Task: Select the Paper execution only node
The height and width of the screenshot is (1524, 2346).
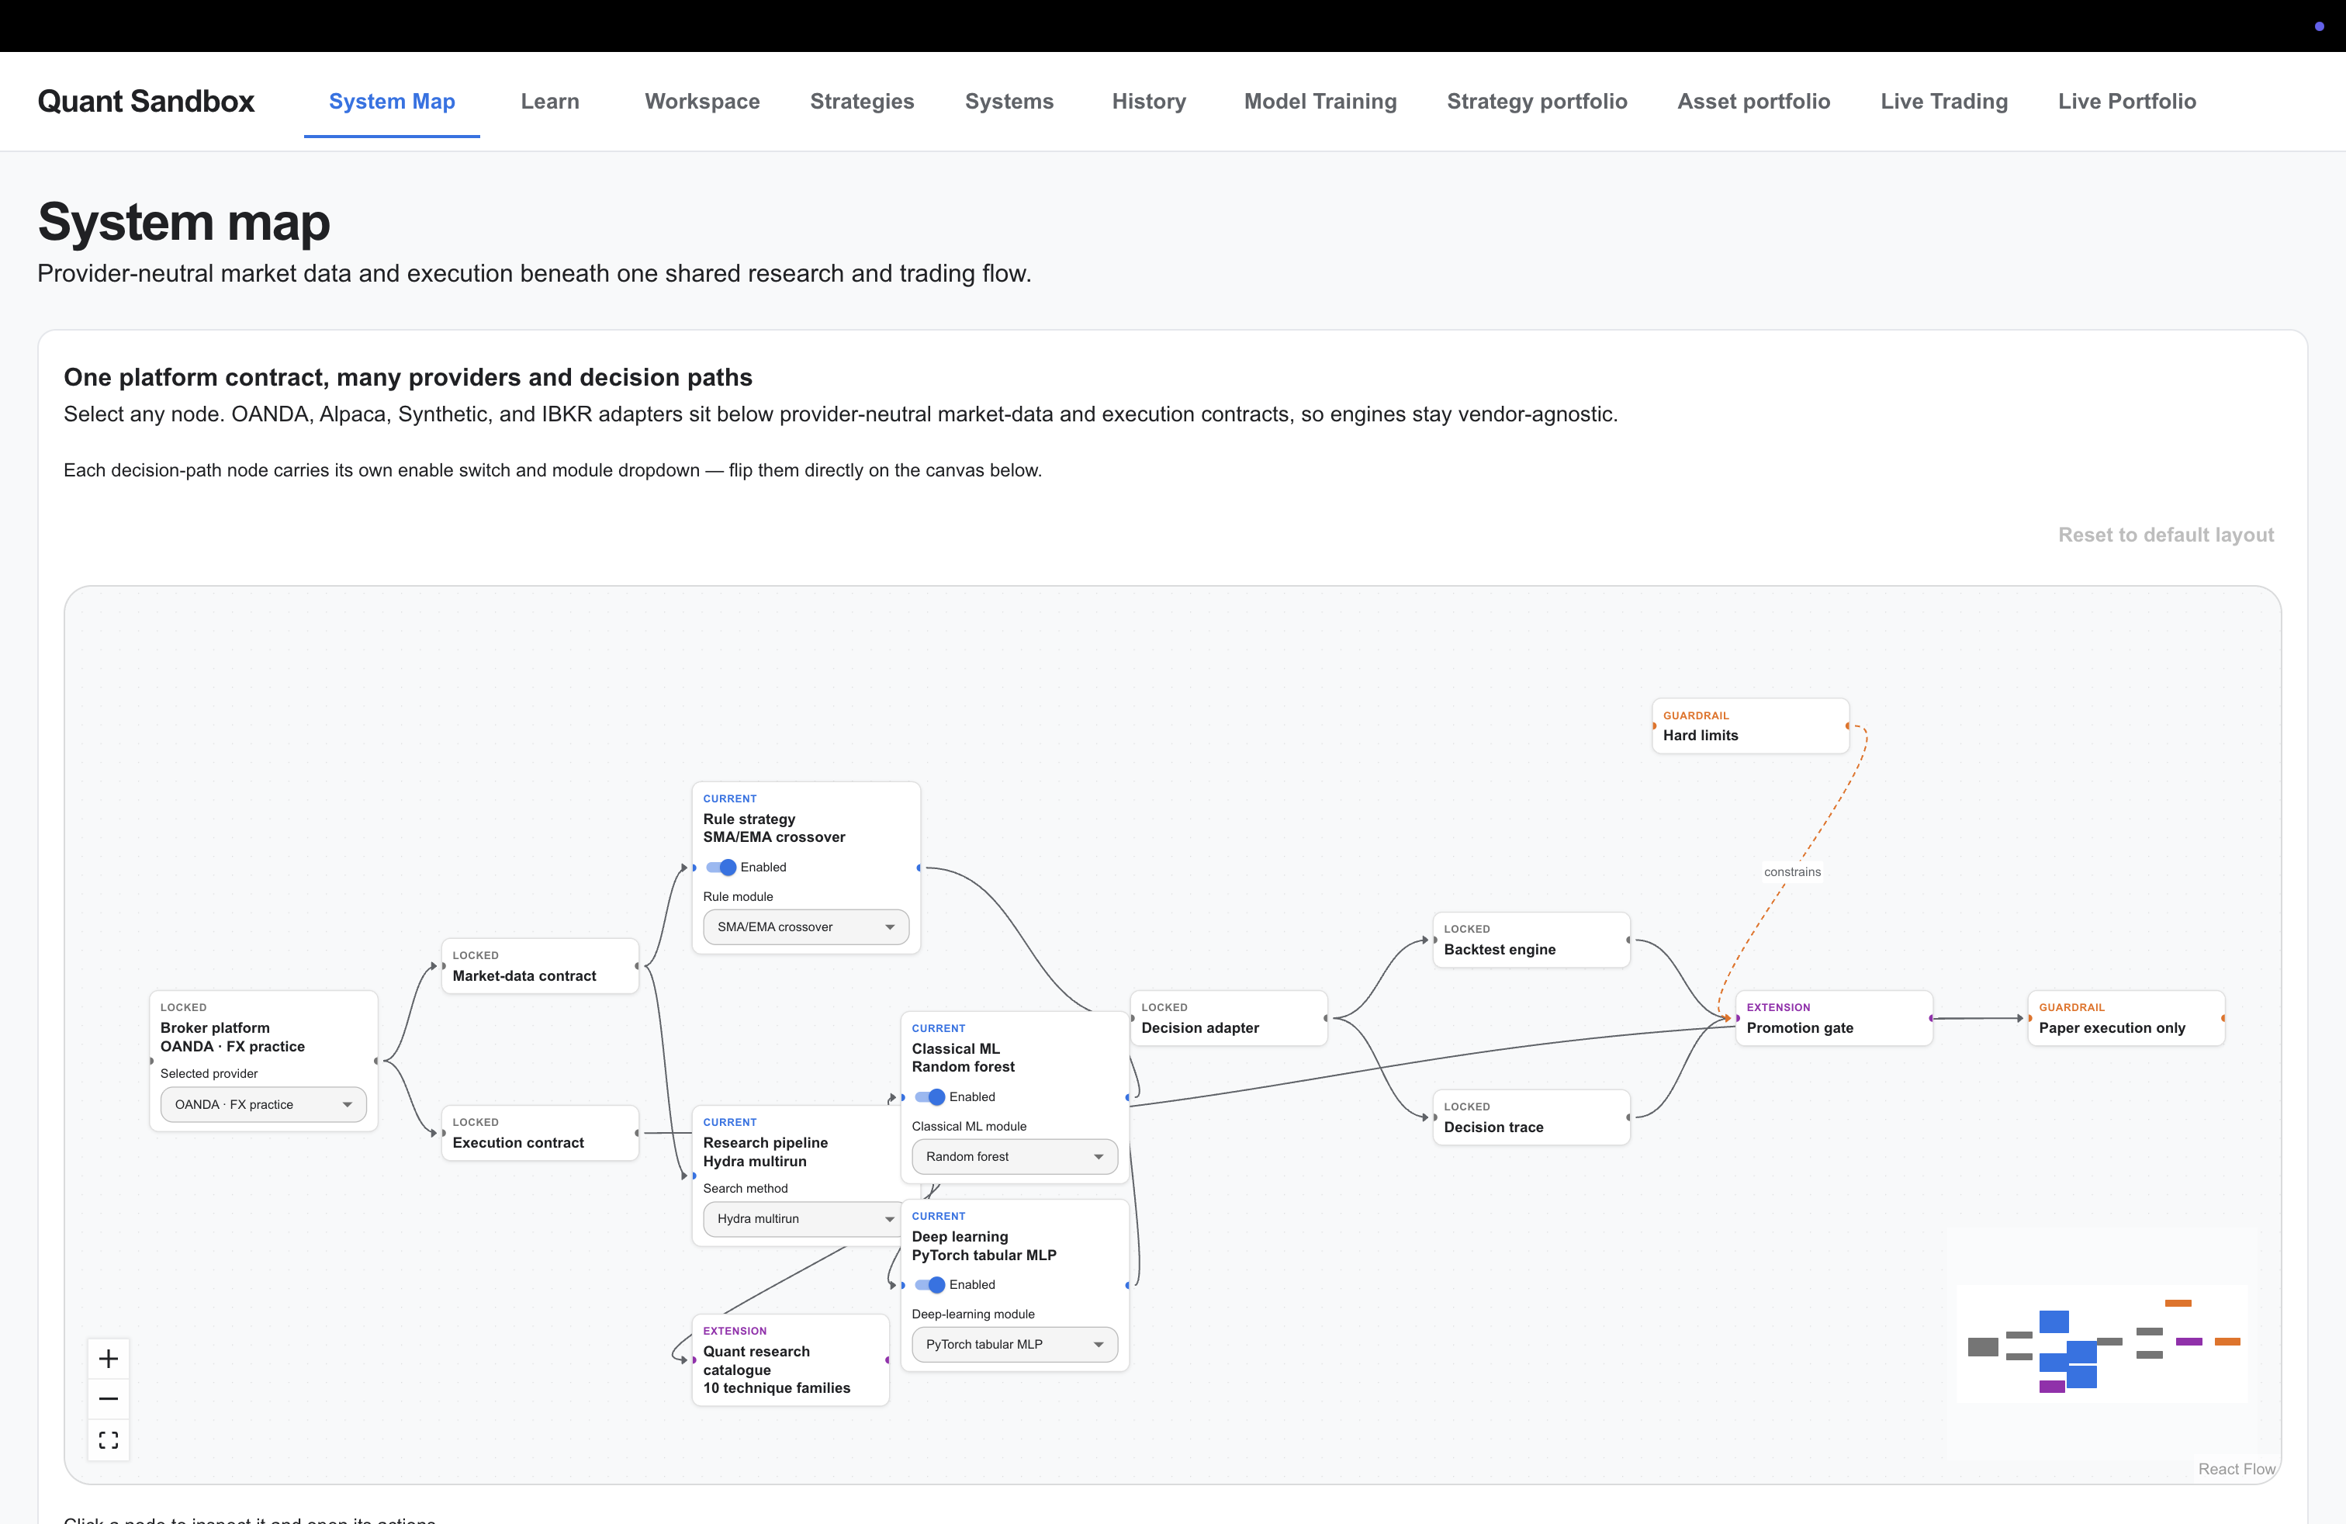Action: pos(2126,1018)
